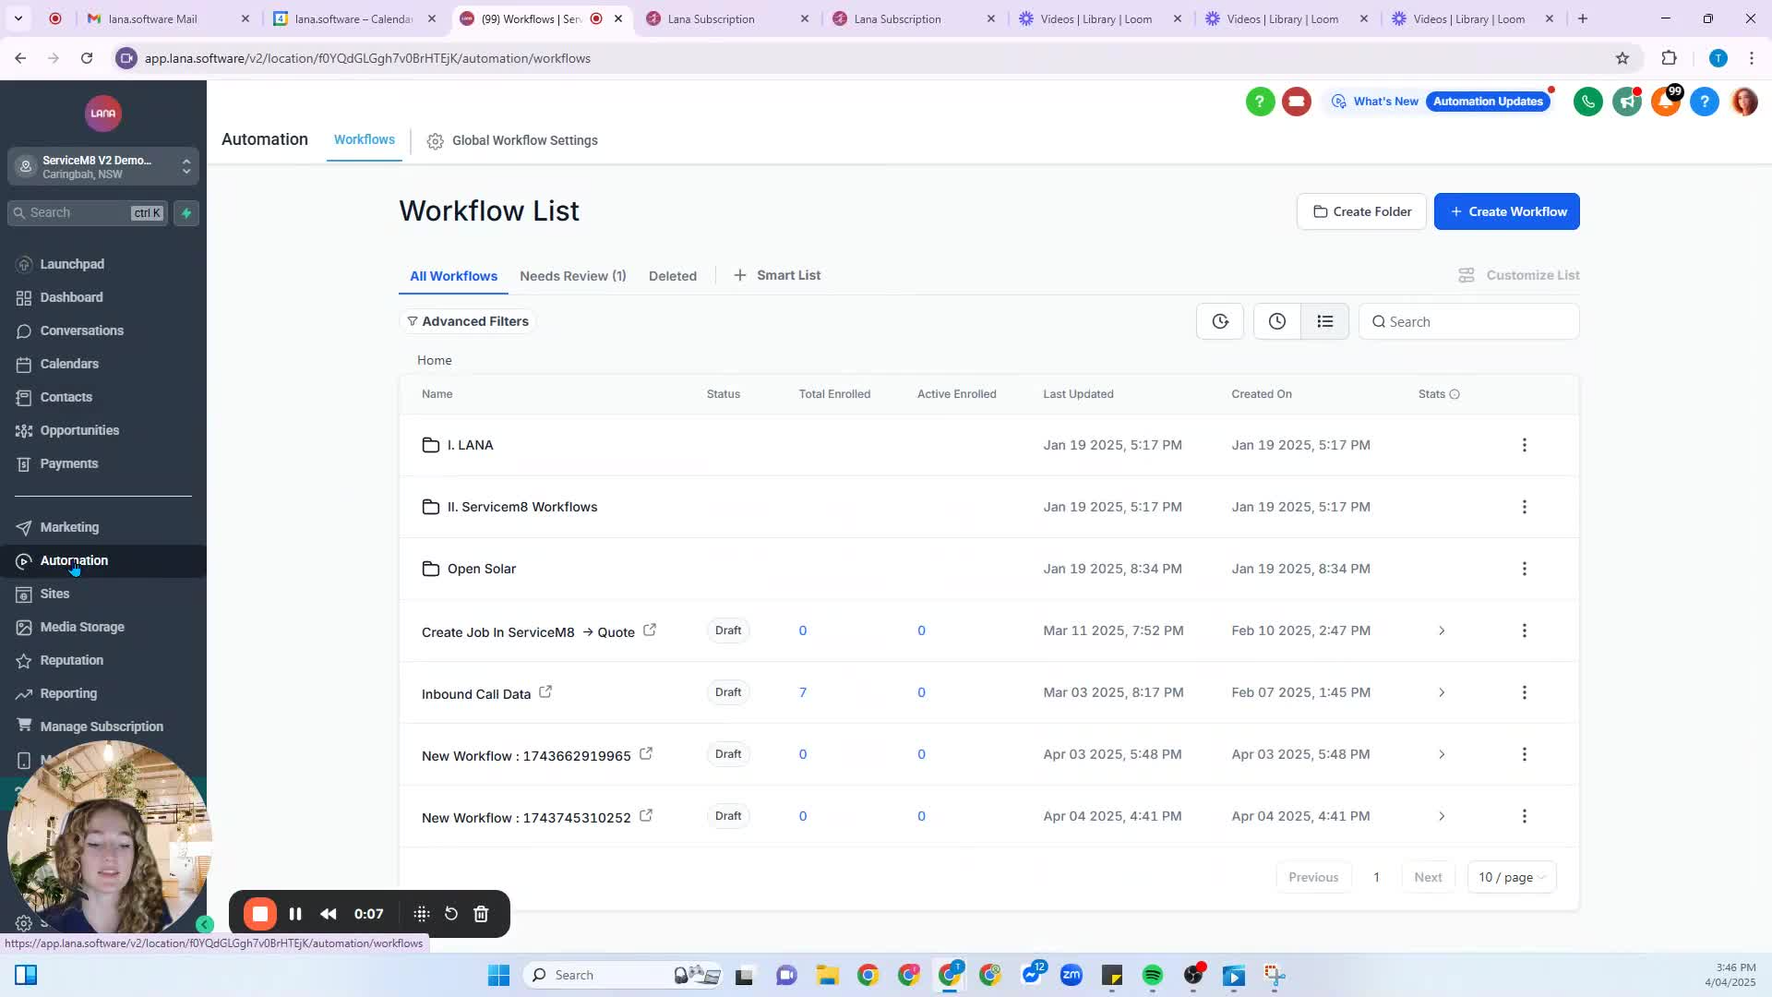This screenshot has width=1772, height=997.
Task: Open the 10 / page dropdown
Action: 1512,877
